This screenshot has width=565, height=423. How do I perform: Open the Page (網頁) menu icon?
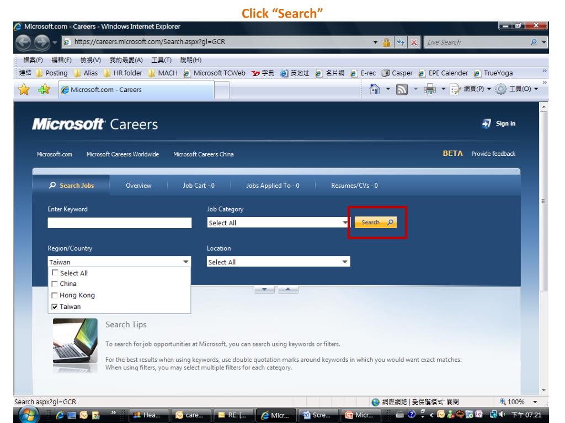click(455, 89)
